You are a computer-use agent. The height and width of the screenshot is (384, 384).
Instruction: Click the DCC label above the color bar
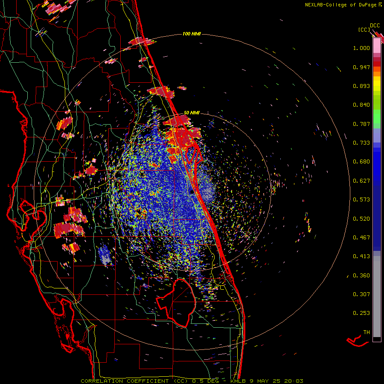pyautogui.click(x=375, y=26)
